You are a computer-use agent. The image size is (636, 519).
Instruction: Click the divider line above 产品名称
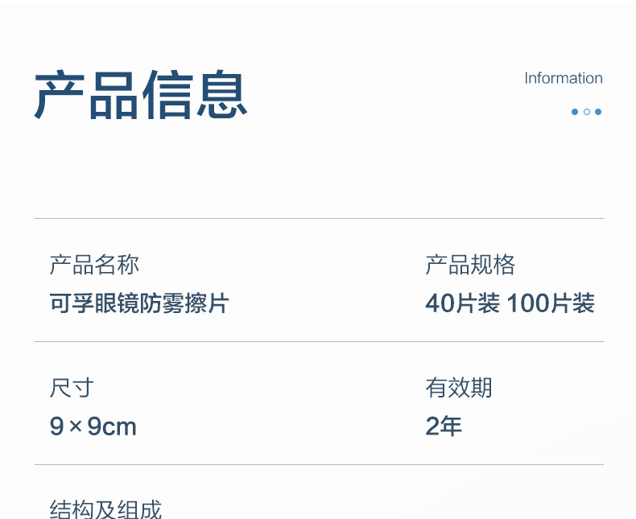pyautogui.click(x=319, y=218)
